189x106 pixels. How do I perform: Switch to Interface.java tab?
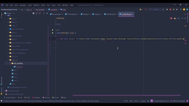coord(111,14)
